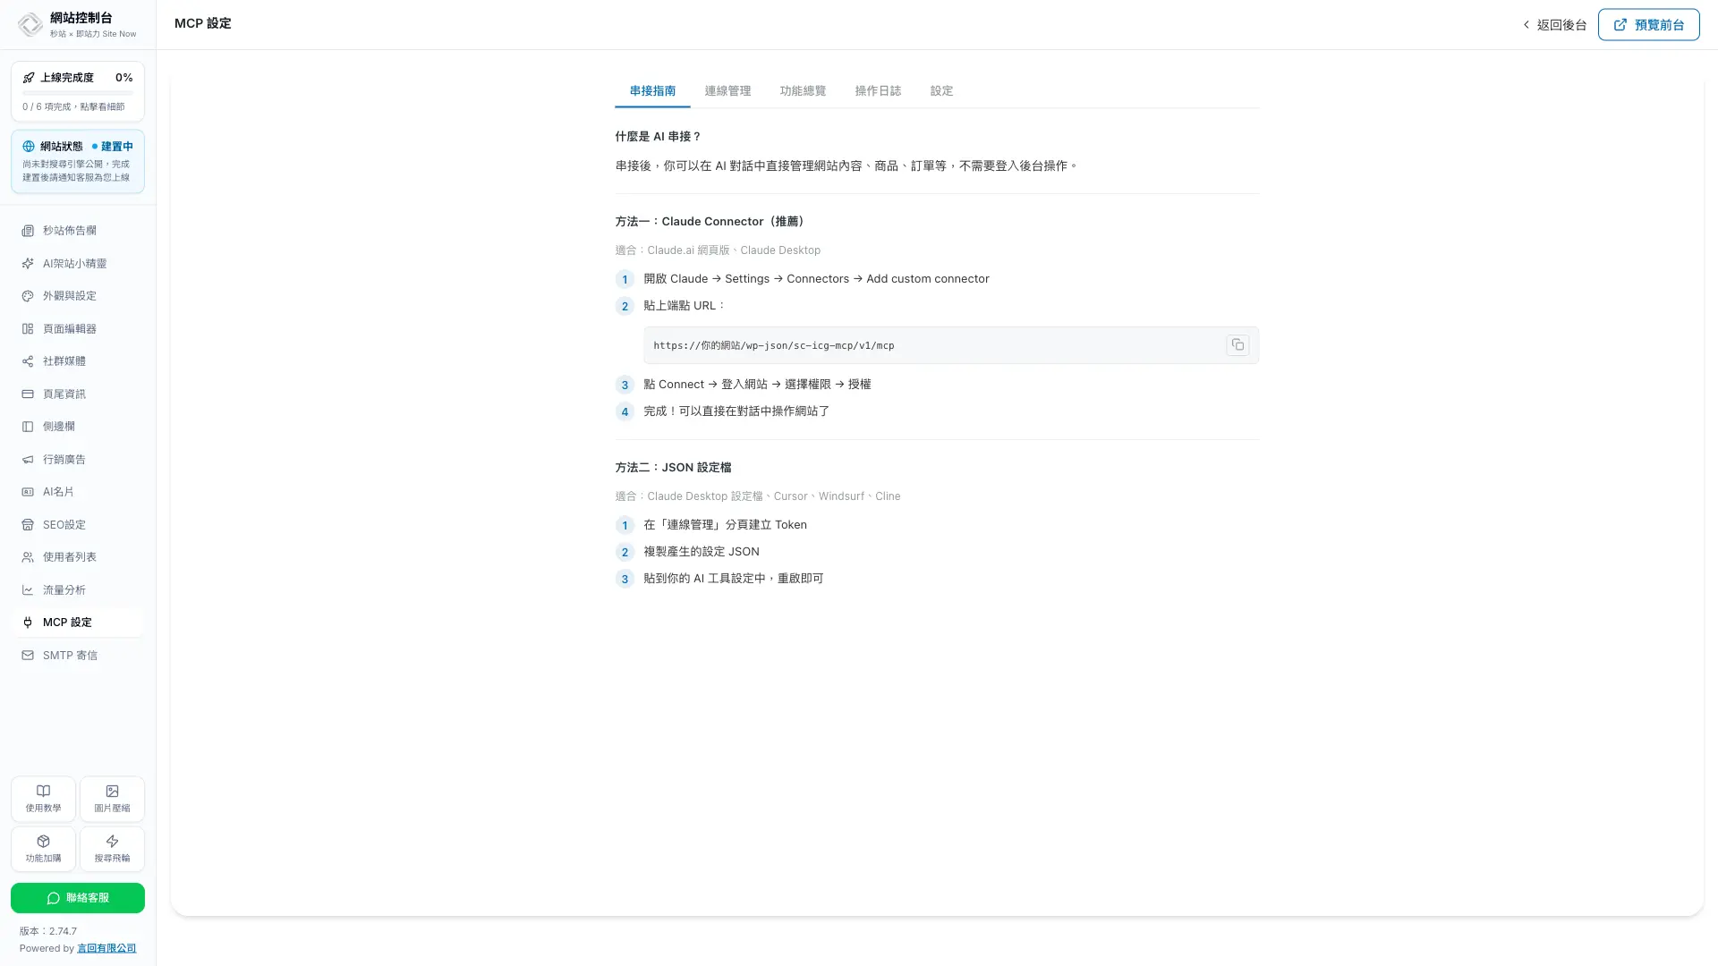
Task: Copy the endpoint URL with the copy icon
Action: click(1237, 345)
